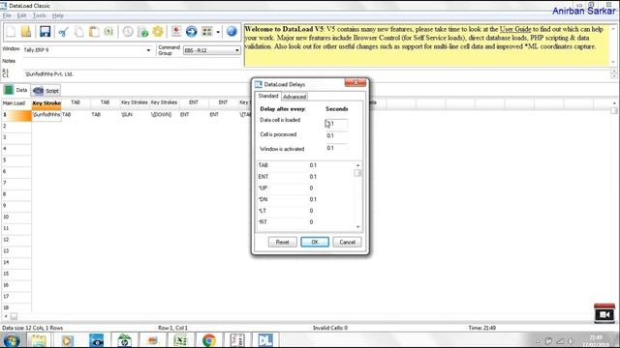Cancel the DataLoad Delays dialog
620x348 pixels.
347,242
